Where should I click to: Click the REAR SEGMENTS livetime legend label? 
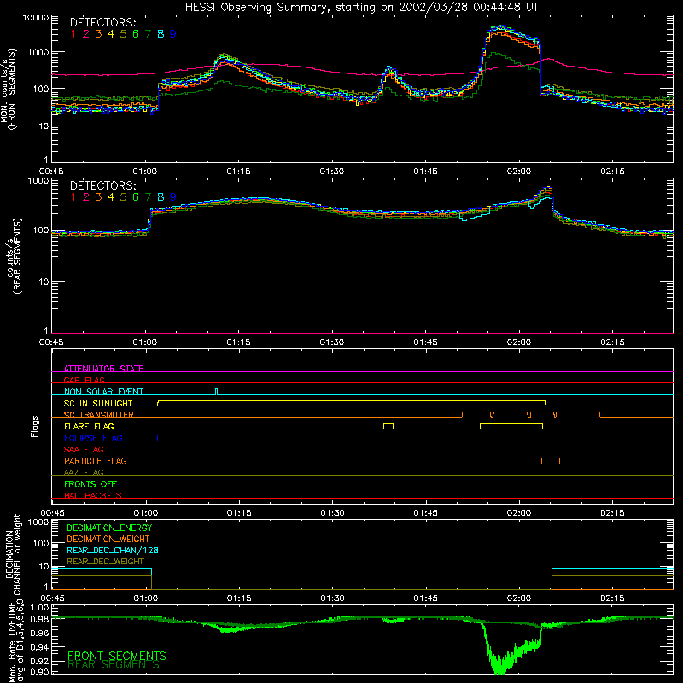pos(114,665)
